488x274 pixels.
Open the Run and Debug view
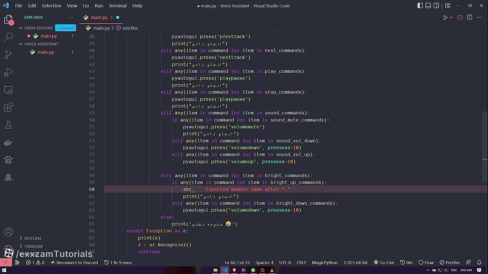[x=8, y=72]
